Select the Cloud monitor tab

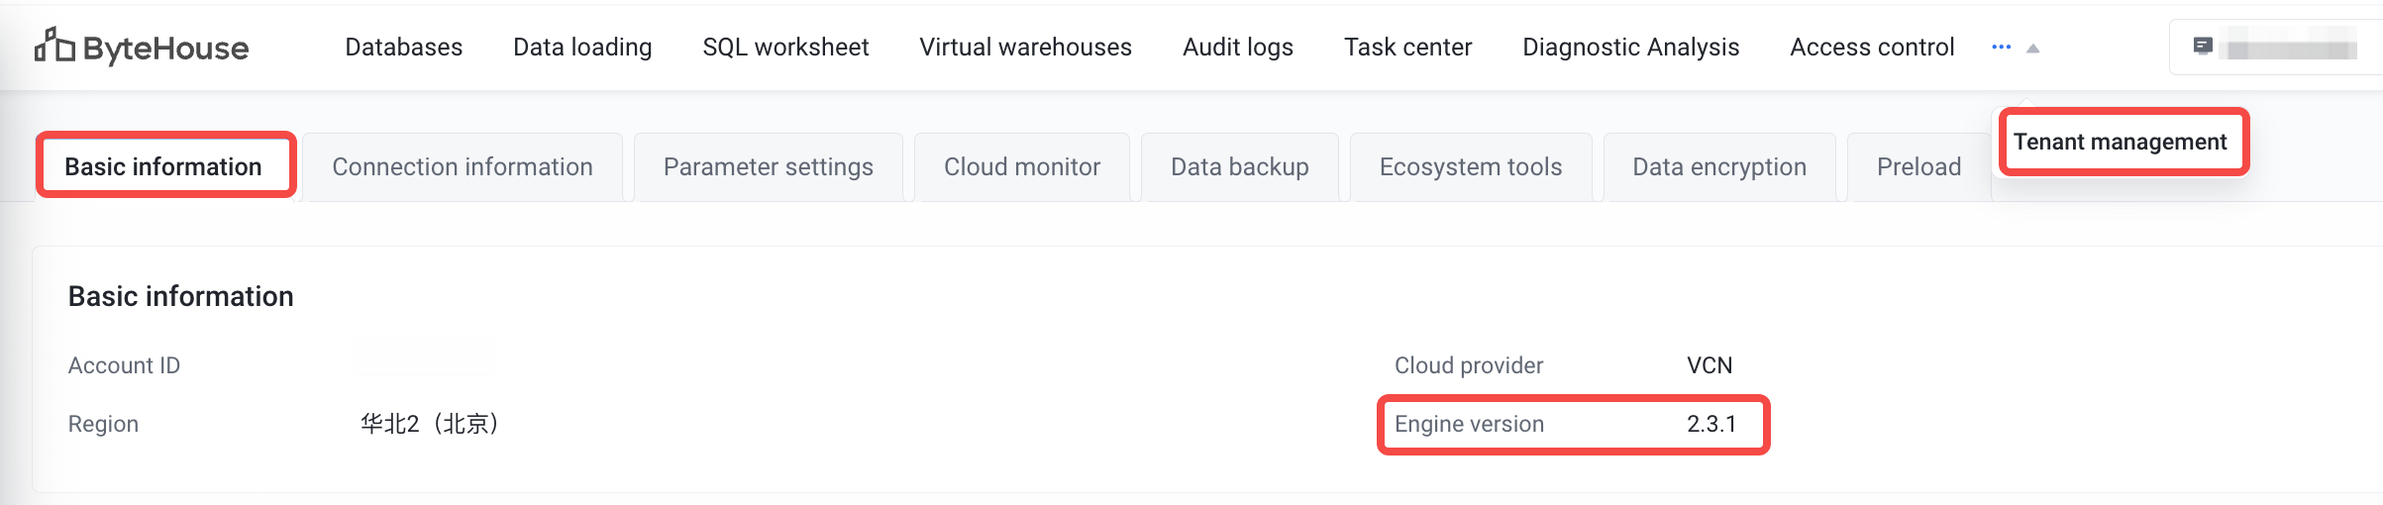(1022, 166)
